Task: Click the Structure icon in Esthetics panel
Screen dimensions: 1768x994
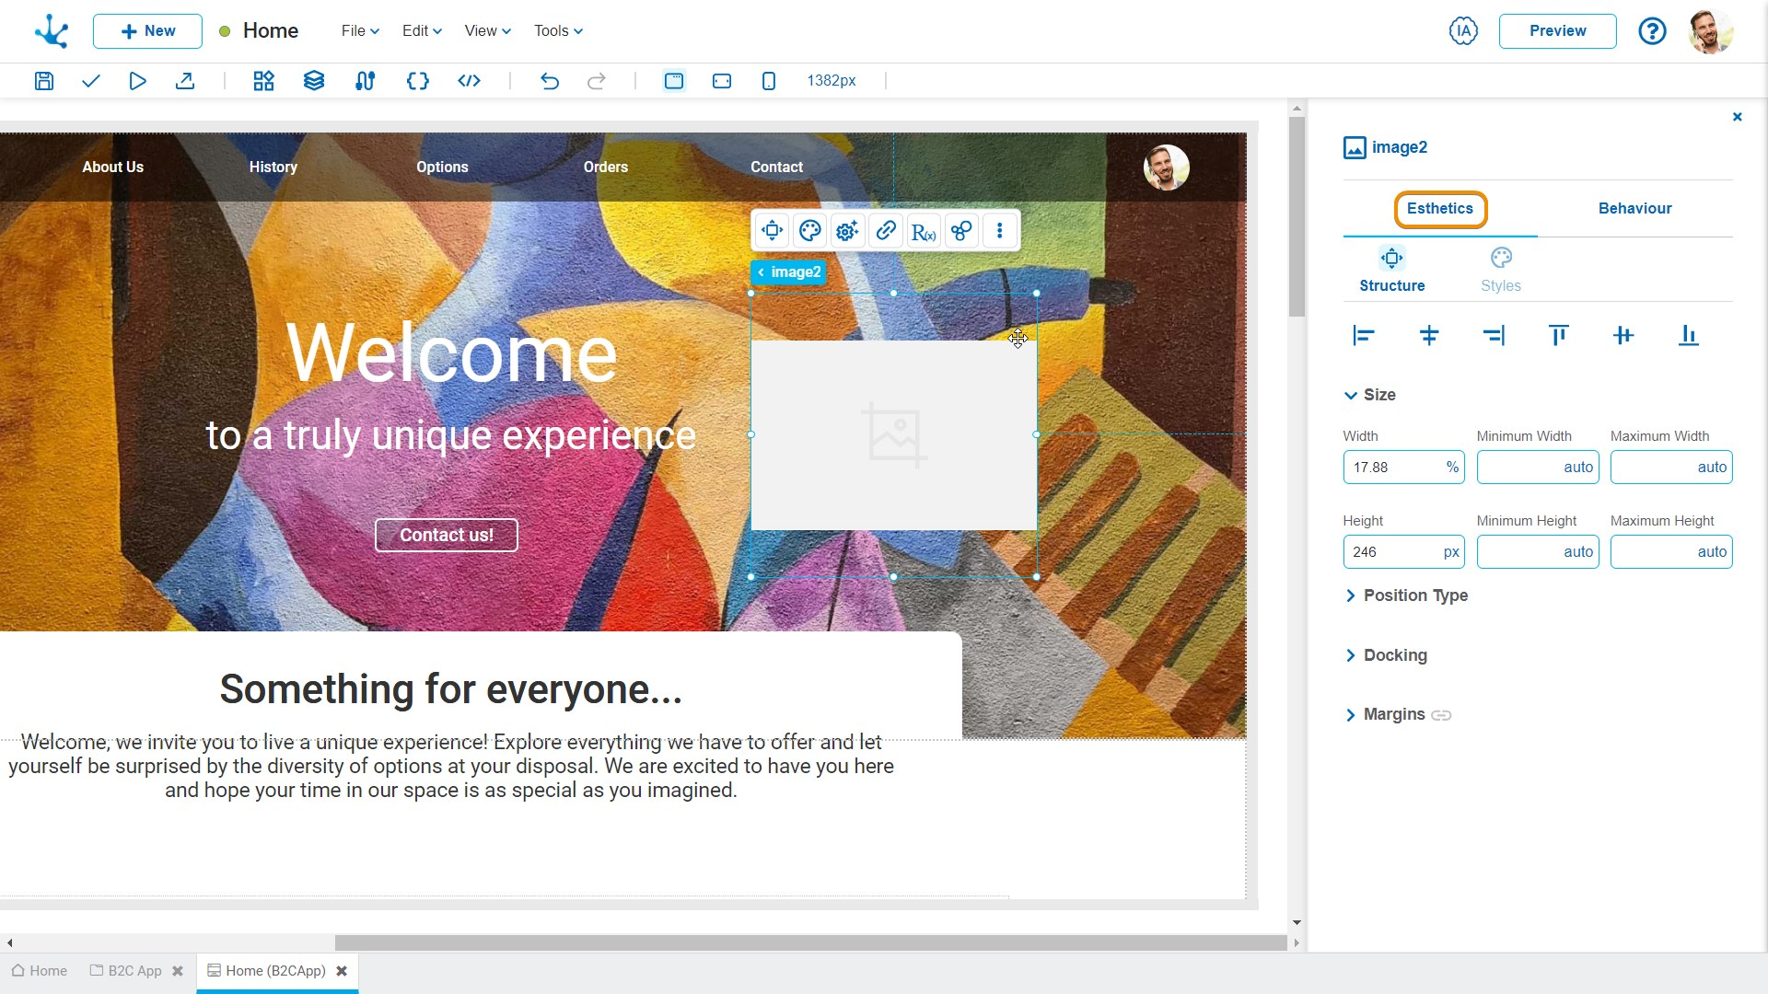Action: (1391, 258)
